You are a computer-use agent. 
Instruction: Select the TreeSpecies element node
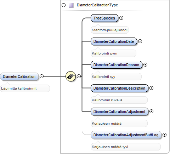(x=104, y=18)
